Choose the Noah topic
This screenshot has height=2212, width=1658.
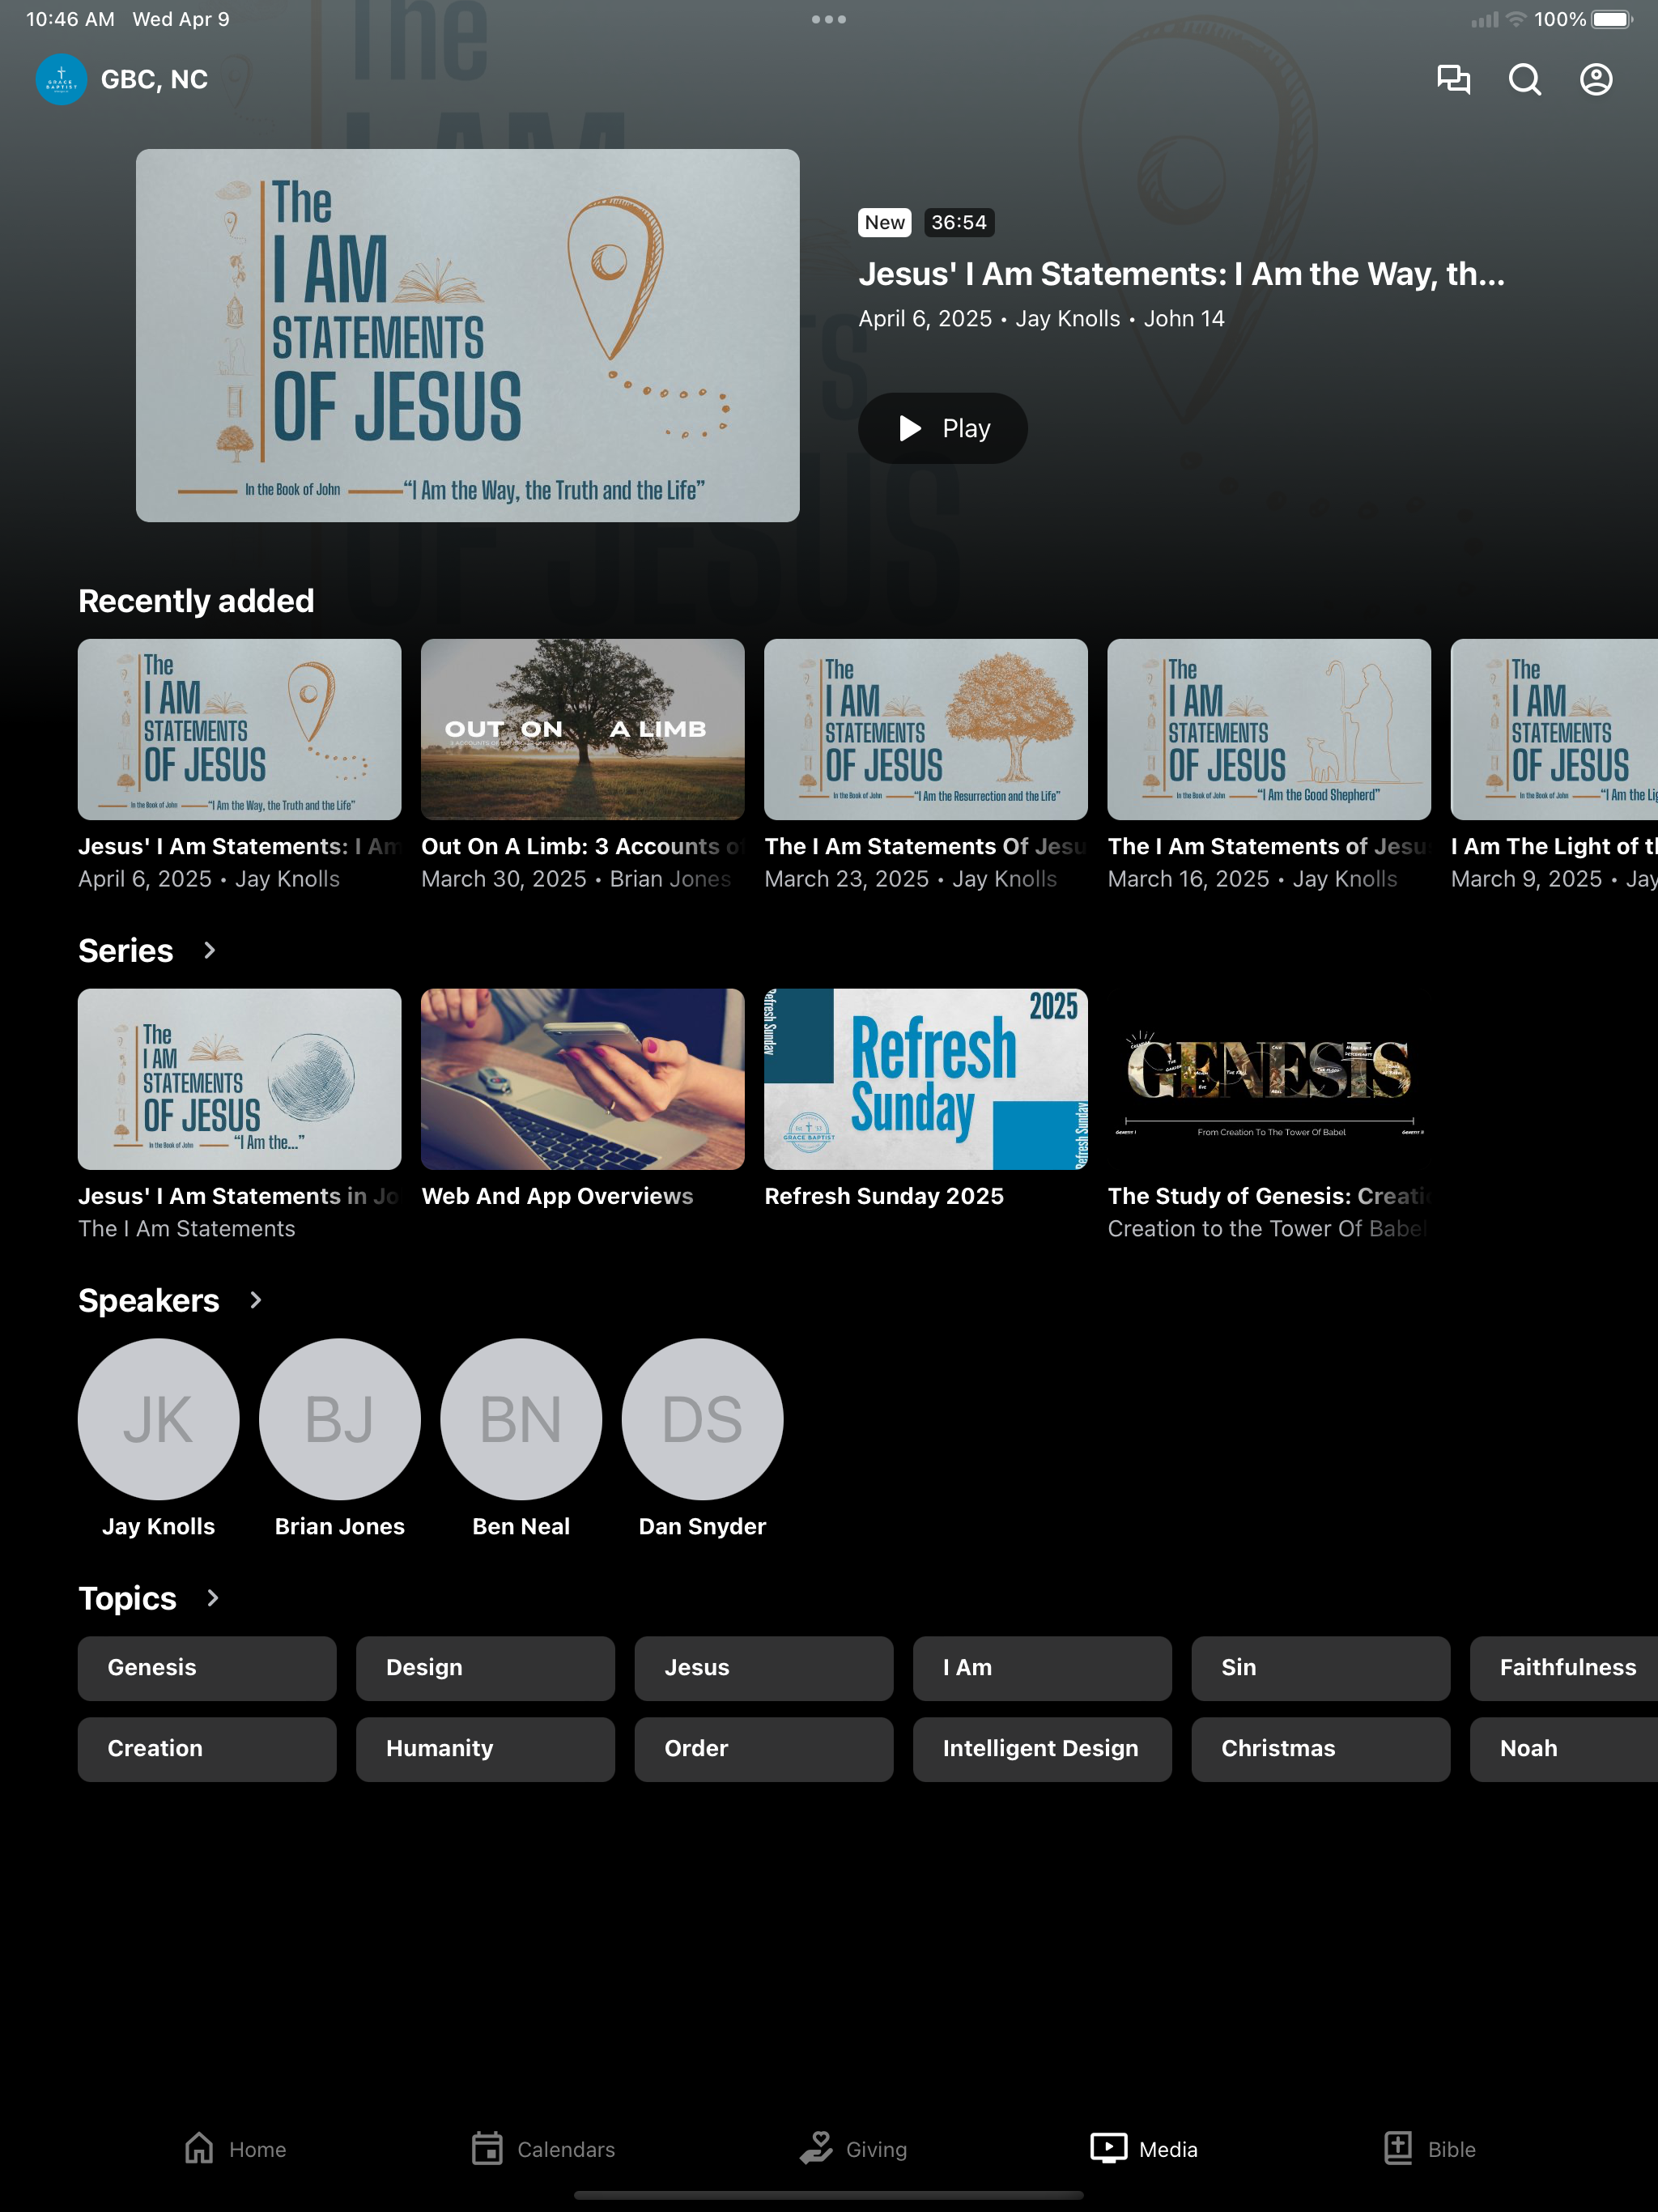[1564, 1749]
